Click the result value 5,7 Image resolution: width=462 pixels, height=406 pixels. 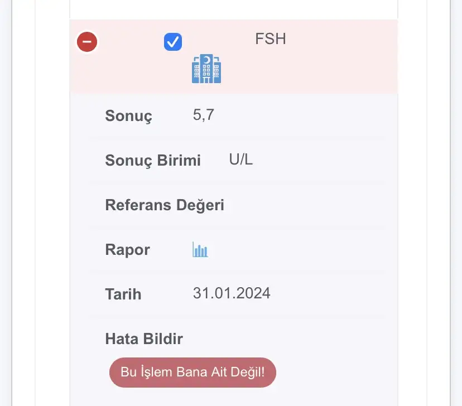click(204, 115)
